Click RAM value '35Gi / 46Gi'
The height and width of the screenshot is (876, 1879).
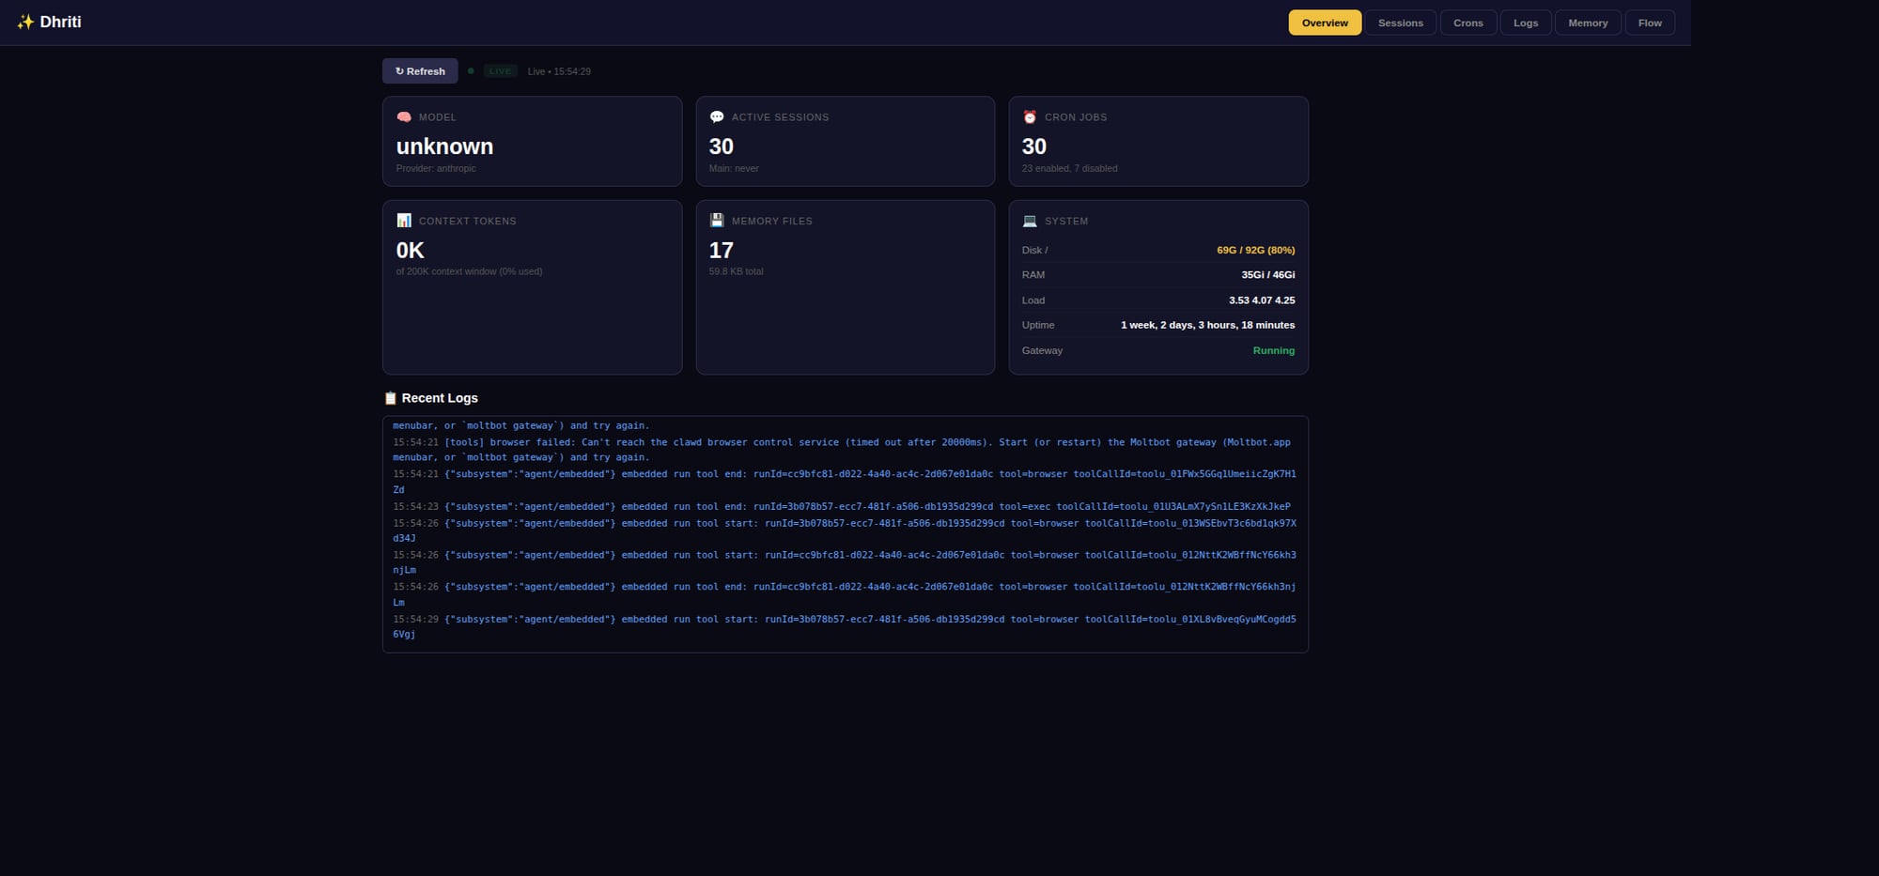pyautogui.click(x=1267, y=275)
